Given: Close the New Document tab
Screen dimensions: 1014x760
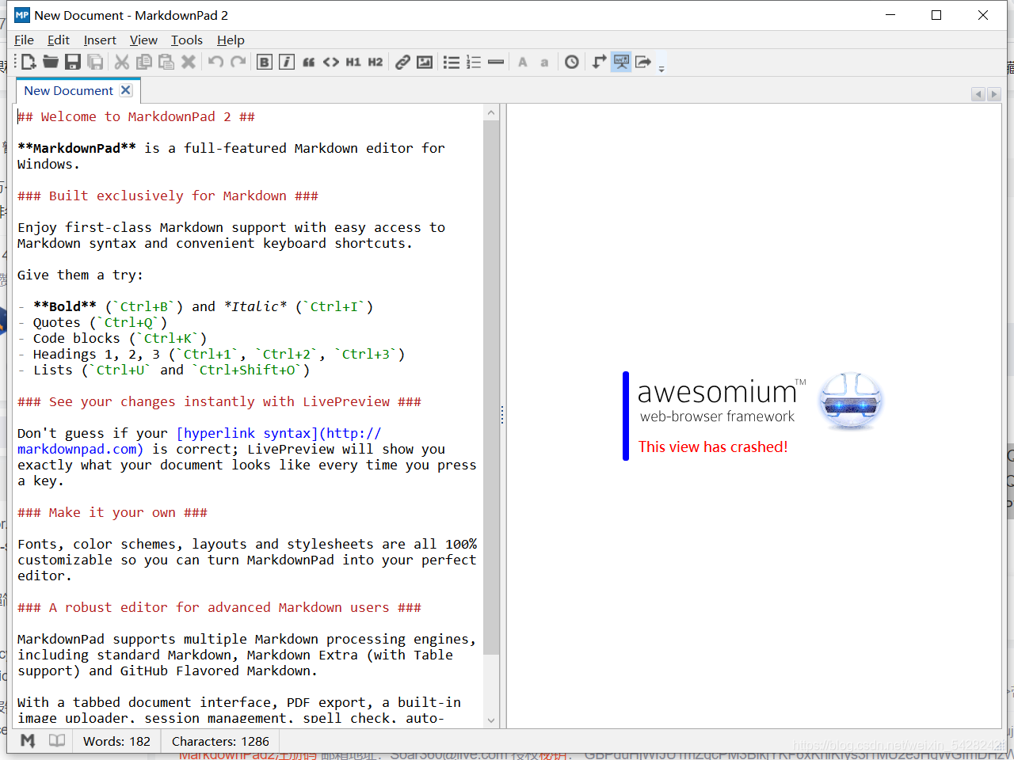Looking at the screenshot, I should click(x=126, y=90).
